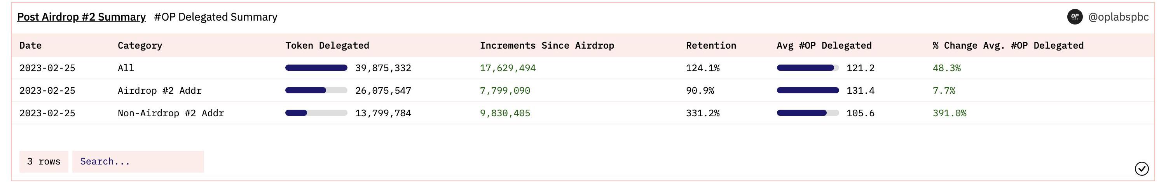
Task: Click the checkmark status icon
Action: point(1142,169)
